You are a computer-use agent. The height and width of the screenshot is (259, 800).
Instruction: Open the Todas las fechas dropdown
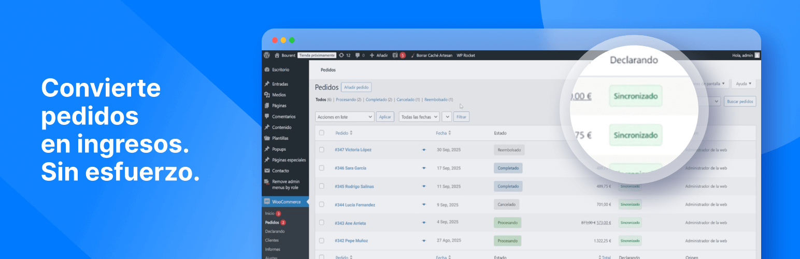point(419,117)
